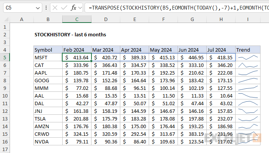Select row 5 header
Viewport: 269px width, 153px height.
pyautogui.click(x=5, y=57)
